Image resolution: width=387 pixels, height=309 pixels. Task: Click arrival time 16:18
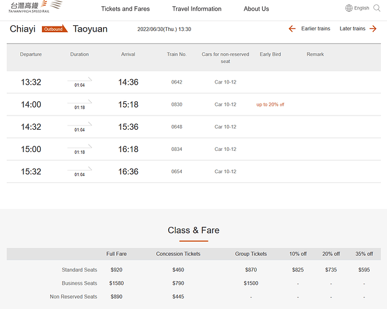pyautogui.click(x=128, y=150)
